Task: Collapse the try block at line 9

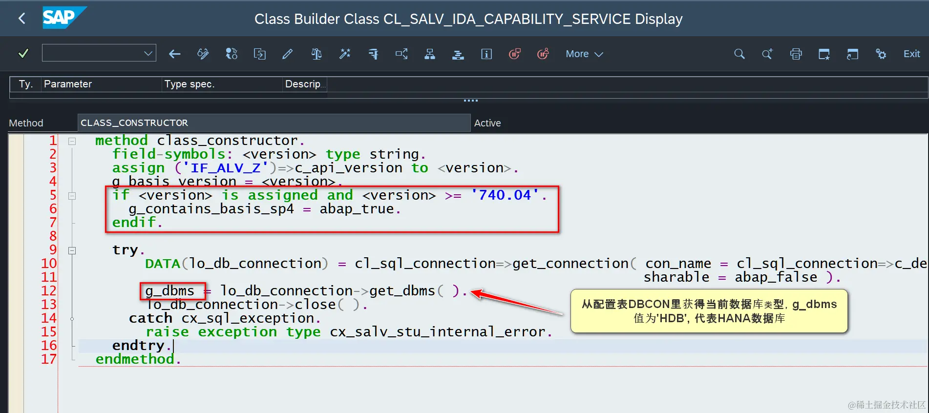Action: (72, 250)
